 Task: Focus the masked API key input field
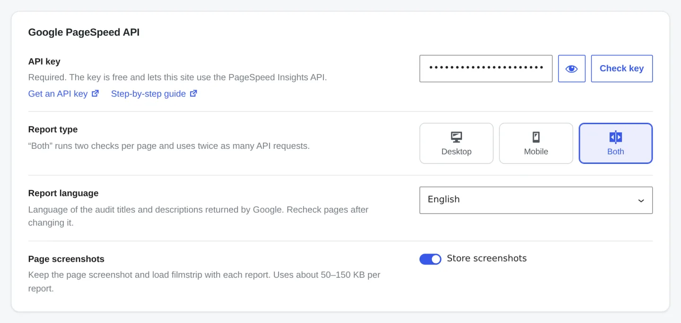click(x=486, y=68)
